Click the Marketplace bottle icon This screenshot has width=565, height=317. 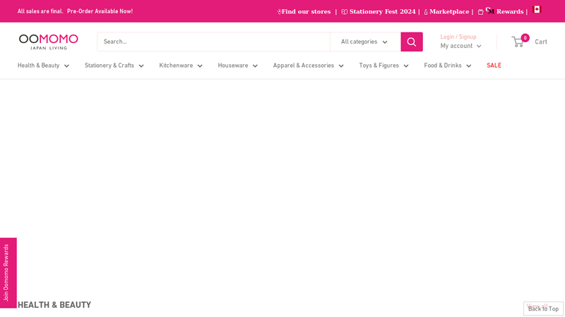pos(426,12)
